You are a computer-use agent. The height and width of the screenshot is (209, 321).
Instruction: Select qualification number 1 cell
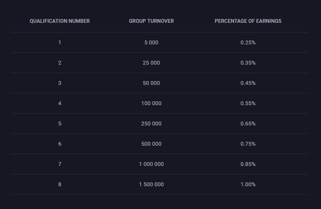60,43
